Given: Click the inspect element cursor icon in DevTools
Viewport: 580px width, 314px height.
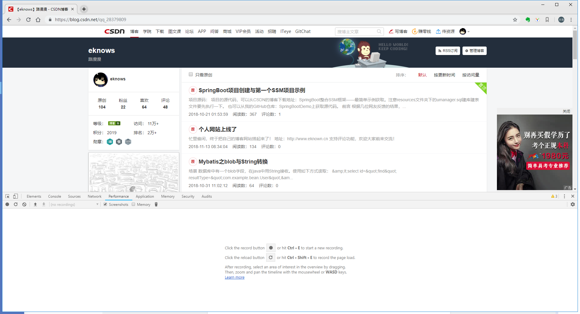Looking at the screenshot, I should 7,196.
